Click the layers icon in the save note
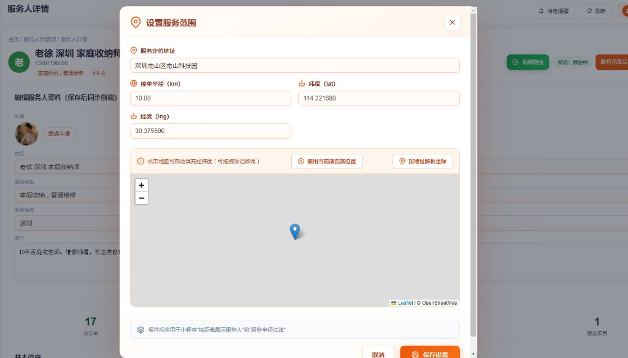The image size is (628, 358). coord(140,330)
